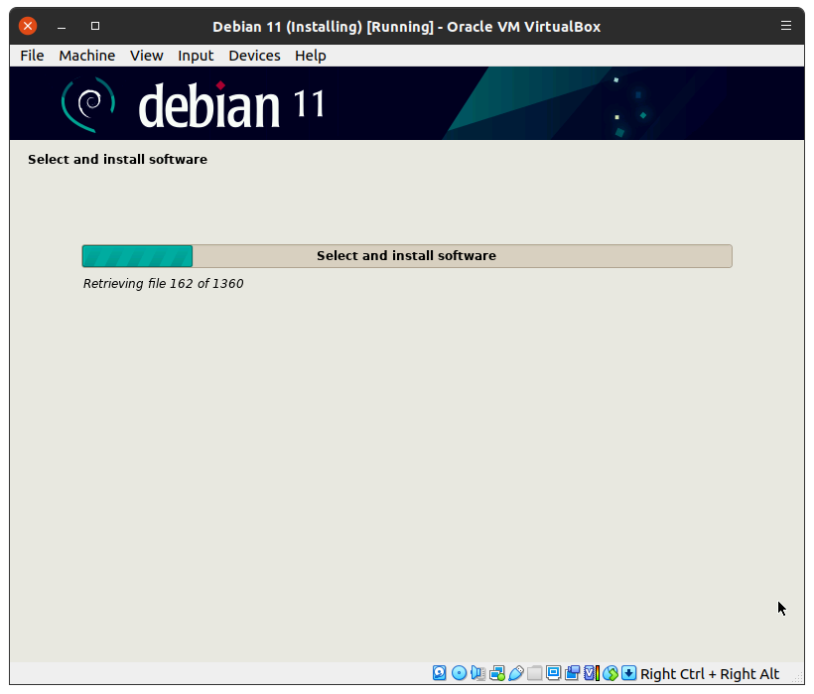Screen dimensions: 814x694
Task: Toggle the mouse integration icon
Action: [x=610, y=673]
